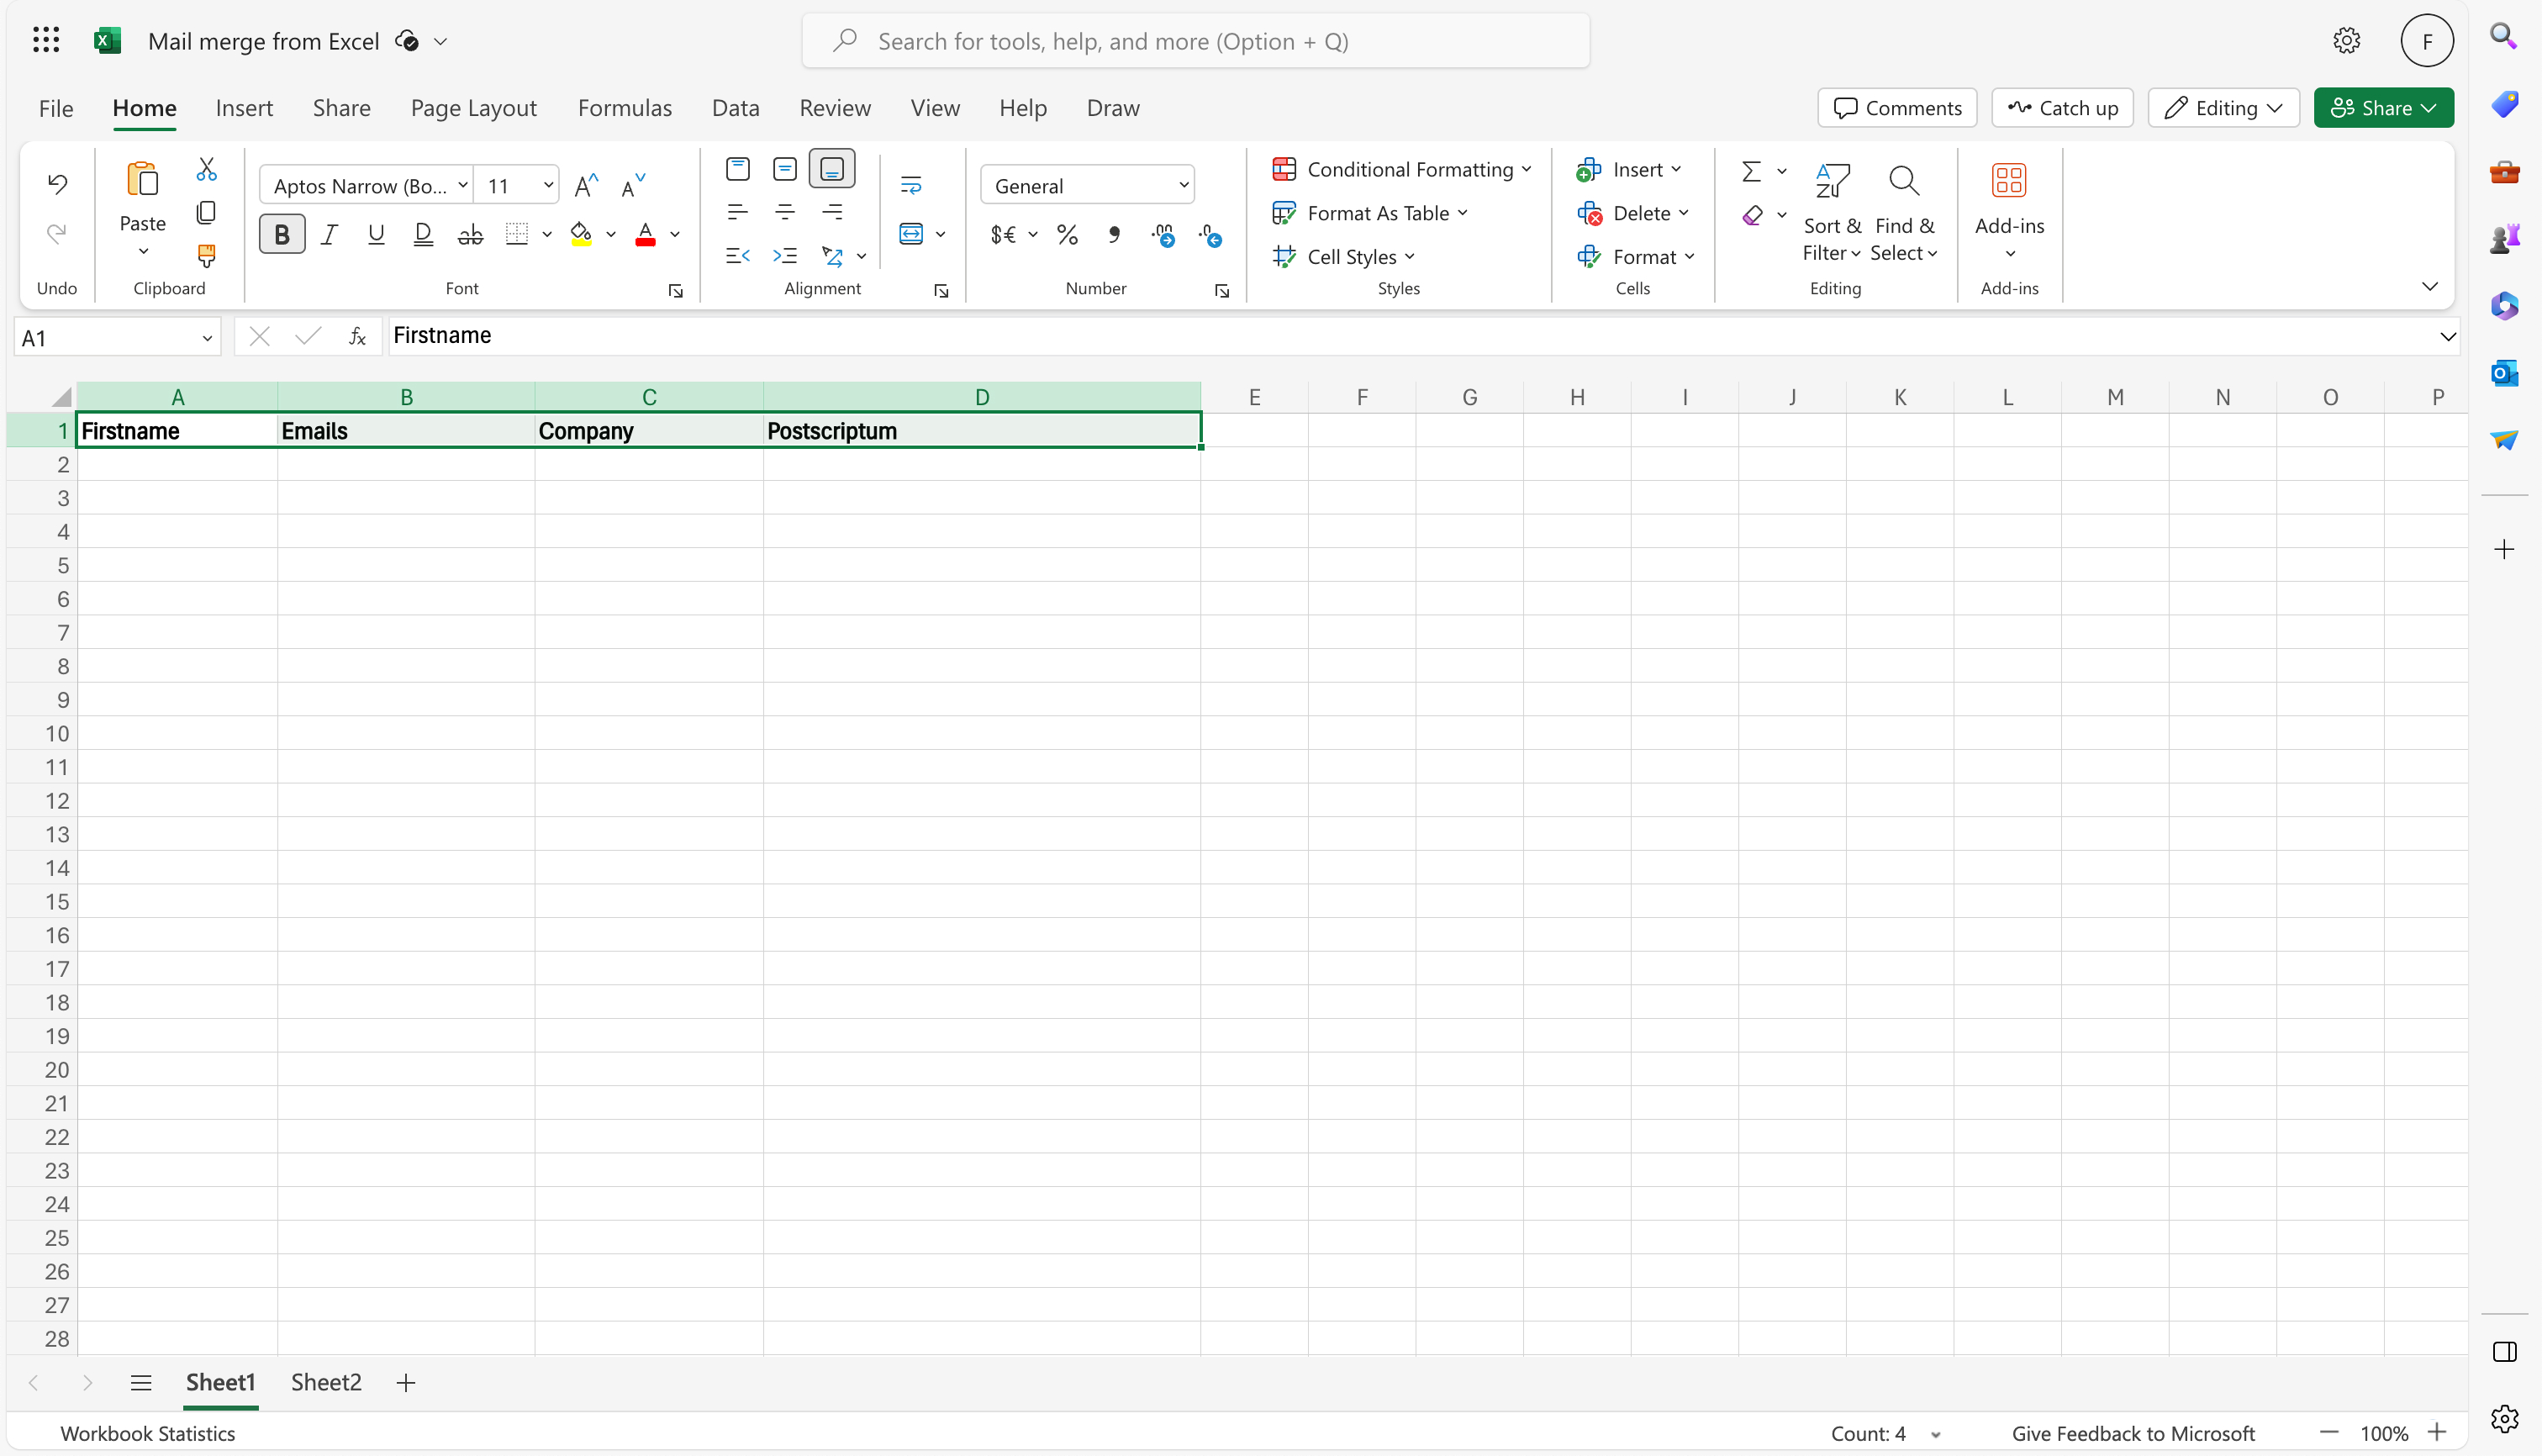Switch to Sheet2 tab
Viewport: 2542px width, 1456px height.
coord(326,1383)
